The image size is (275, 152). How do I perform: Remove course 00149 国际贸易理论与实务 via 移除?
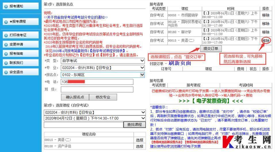pyautogui.click(x=266, y=24)
